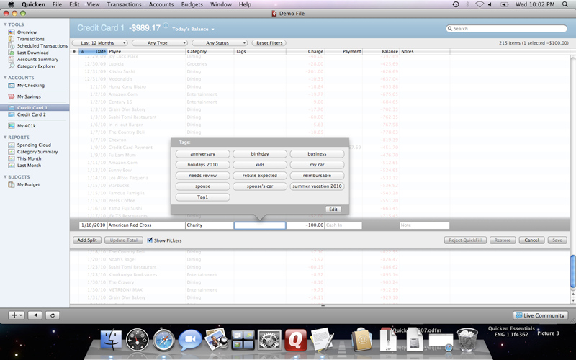Click the Reset Filters button
Image resolution: width=576 pixels, height=360 pixels.
pyautogui.click(x=269, y=43)
